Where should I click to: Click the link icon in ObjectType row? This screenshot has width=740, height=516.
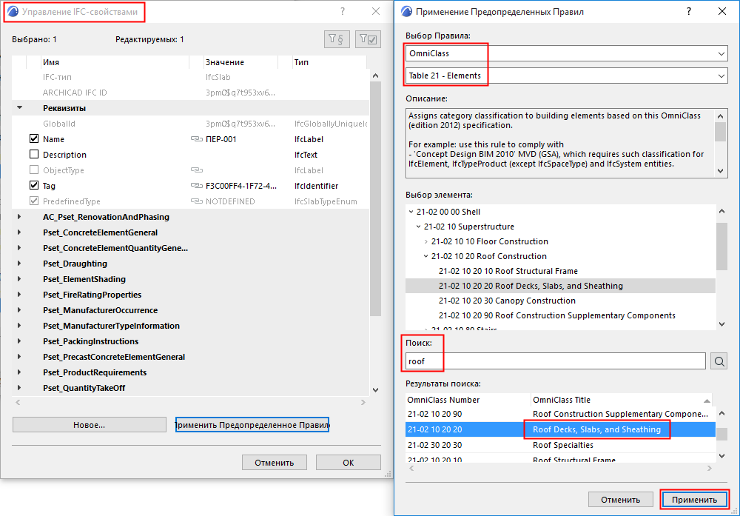click(196, 170)
